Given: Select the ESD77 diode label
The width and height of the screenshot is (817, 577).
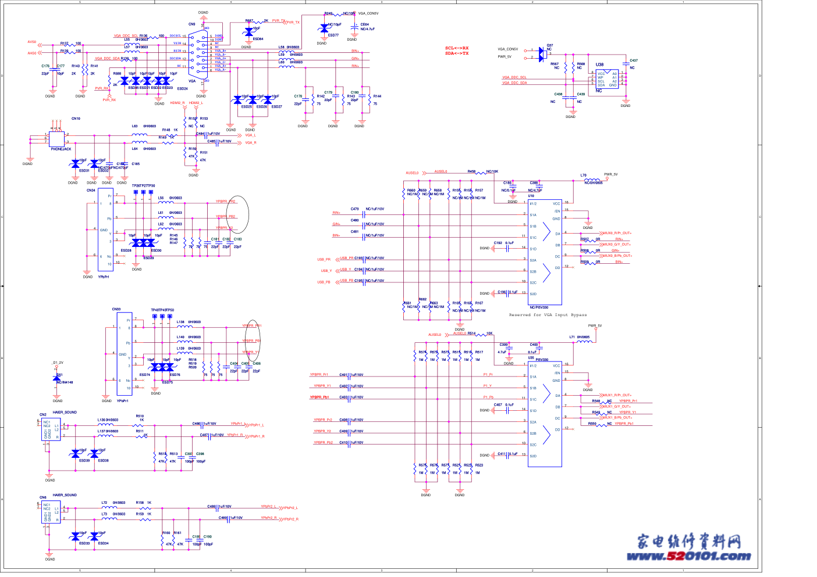Looking at the screenshot, I should click(333, 35).
